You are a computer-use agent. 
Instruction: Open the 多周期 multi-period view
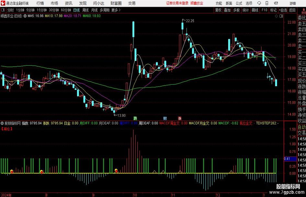[105, 10]
